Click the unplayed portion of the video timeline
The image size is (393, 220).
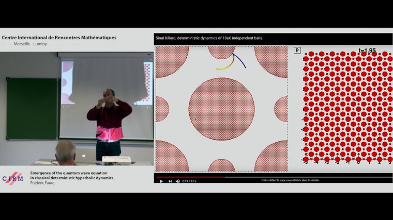coord(310,177)
